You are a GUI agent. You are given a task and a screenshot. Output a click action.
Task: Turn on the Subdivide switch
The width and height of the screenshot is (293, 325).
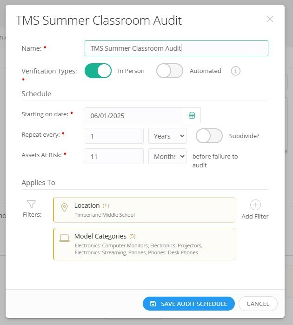pyautogui.click(x=209, y=136)
